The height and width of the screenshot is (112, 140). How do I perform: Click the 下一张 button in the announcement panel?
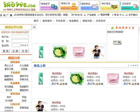(x=117, y=43)
